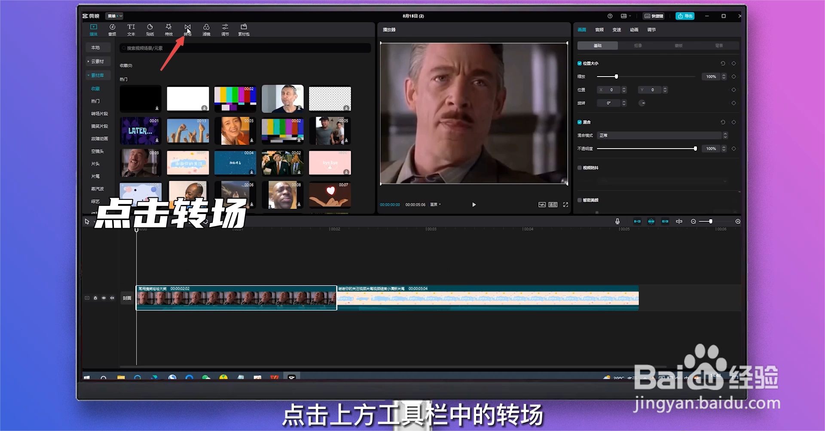
Task: Switch to the 画面 properties tab
Action: point(582,30)
